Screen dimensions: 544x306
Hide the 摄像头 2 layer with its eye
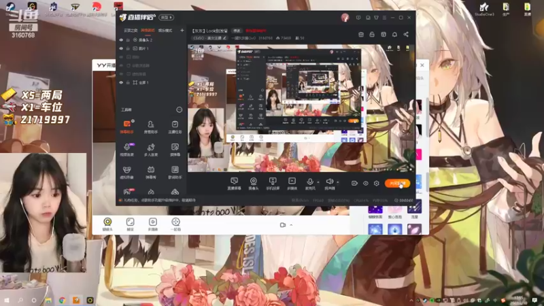(121, 40)
